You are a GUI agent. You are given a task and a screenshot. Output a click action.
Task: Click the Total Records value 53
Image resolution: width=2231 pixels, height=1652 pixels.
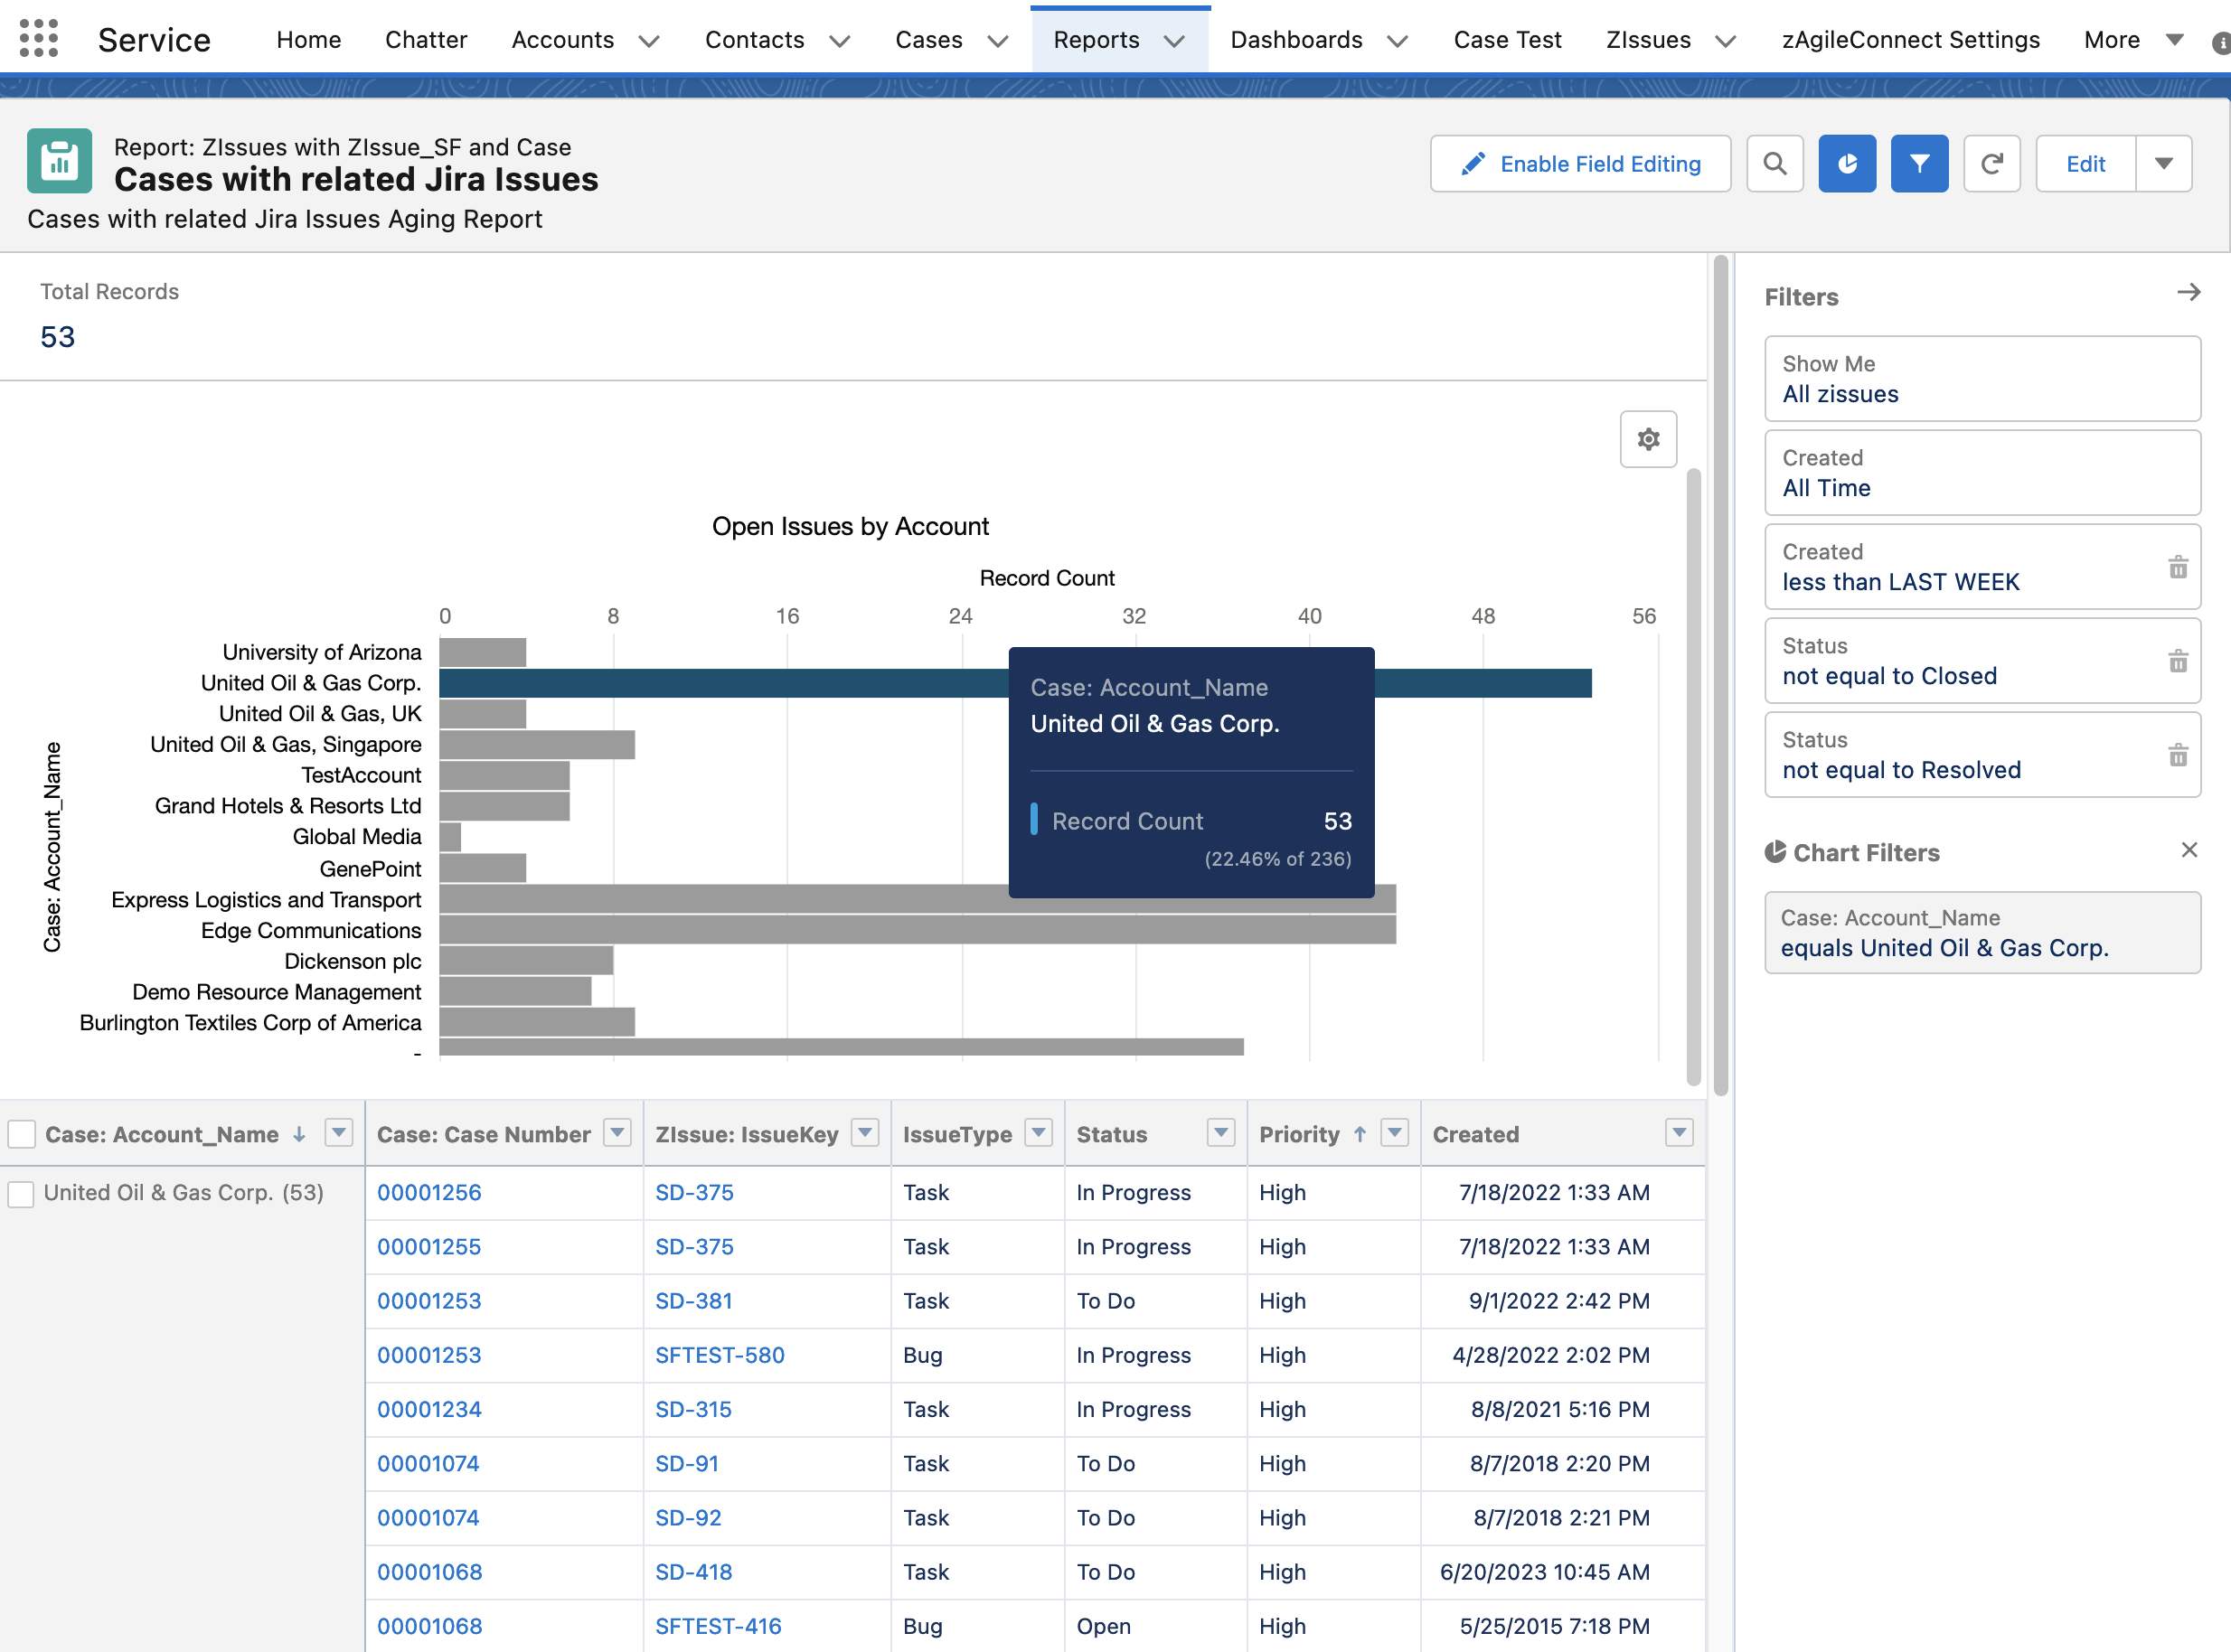point(57,337)
